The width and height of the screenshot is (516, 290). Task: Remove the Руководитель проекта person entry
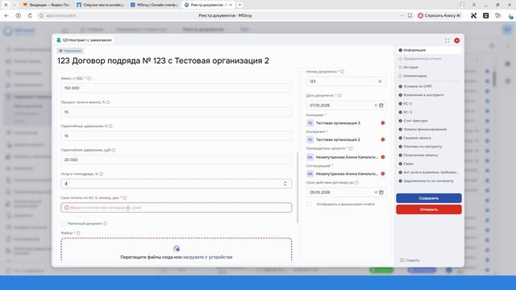(x=383, y=157)
